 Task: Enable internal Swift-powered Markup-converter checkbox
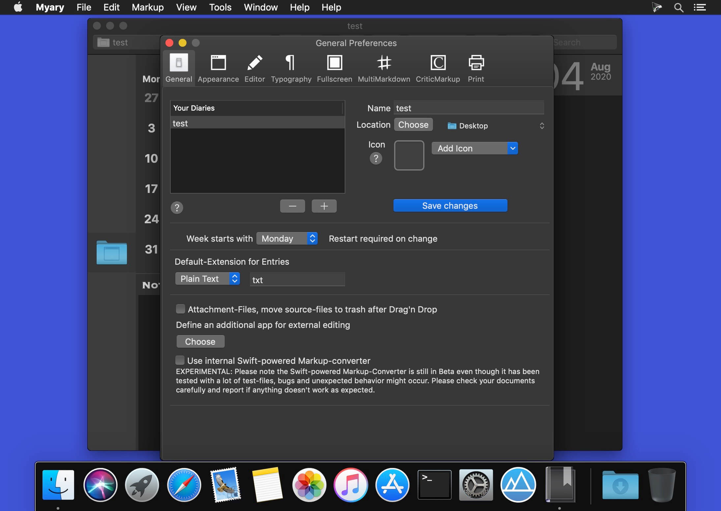point(180,360)
